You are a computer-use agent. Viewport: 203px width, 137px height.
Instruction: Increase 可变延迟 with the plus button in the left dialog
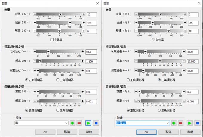pos(83,52)
